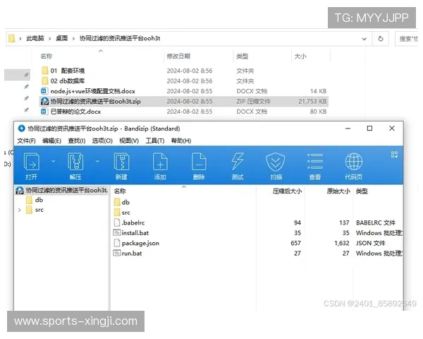Image resolution: width=423 pixels, height=339 pixels.
Task: Select the zip root node in the tree
Action: (61, 190)
